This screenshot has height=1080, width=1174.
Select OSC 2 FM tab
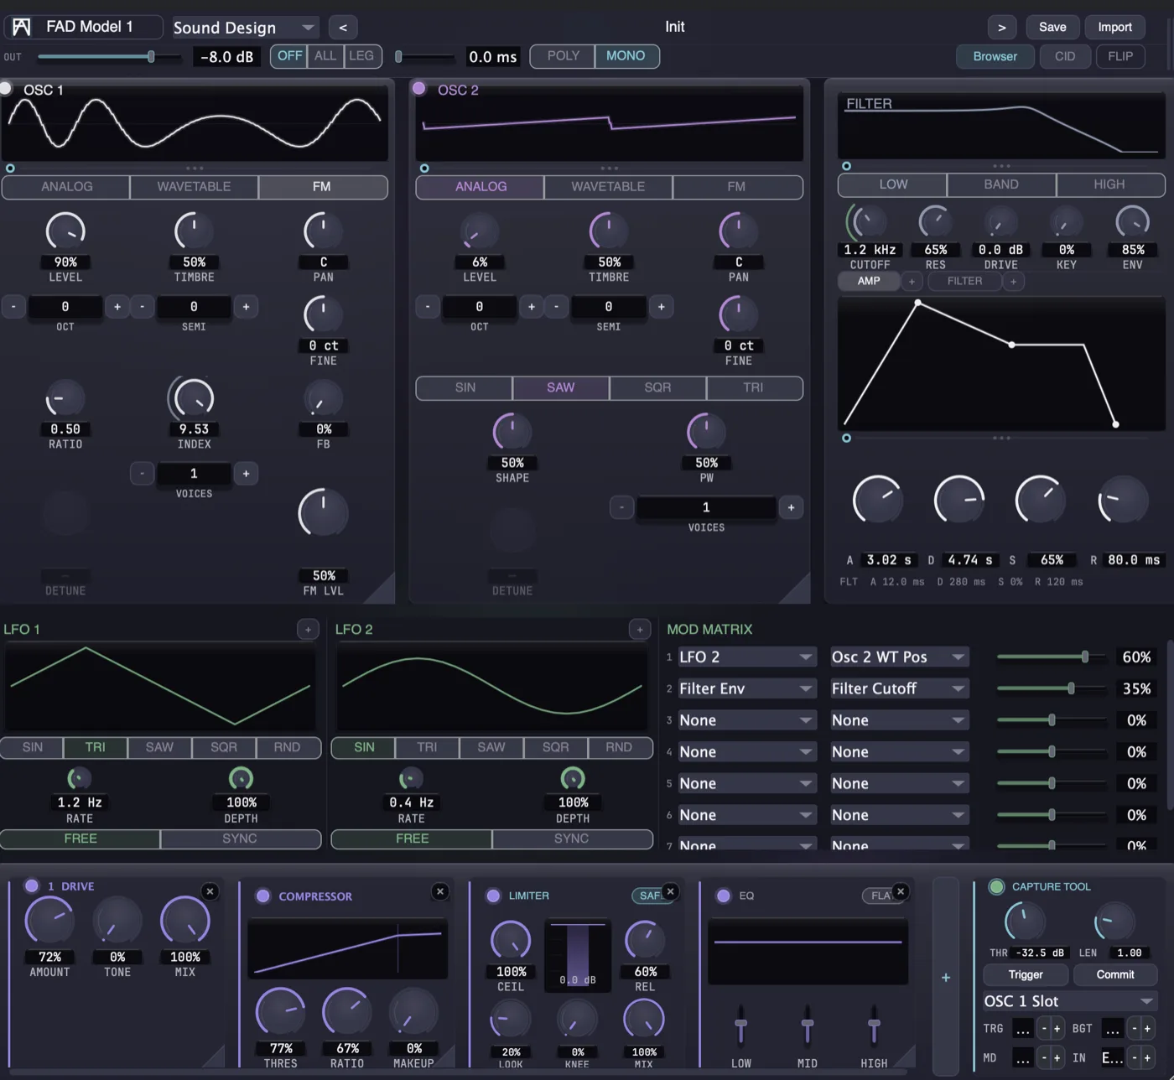click(x=736, y=187)
